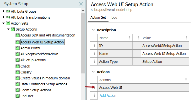191x100 pixels.
Task: Switch to the Log tab
Action: coord(114,18)
